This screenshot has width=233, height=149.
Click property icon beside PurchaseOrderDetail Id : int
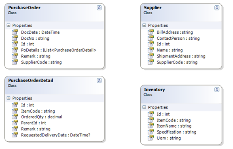pyautogui.click(x=15, y=105)
